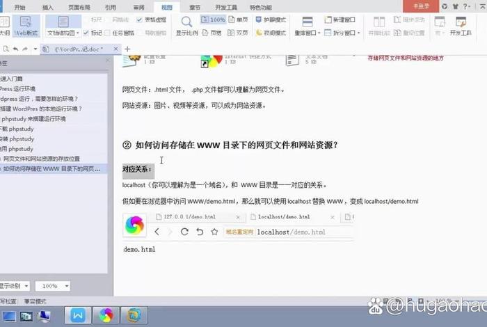Screen dimensions: 487x327
Task: Open the colorful browser icon in taskbar
Action: pos(106,315)
